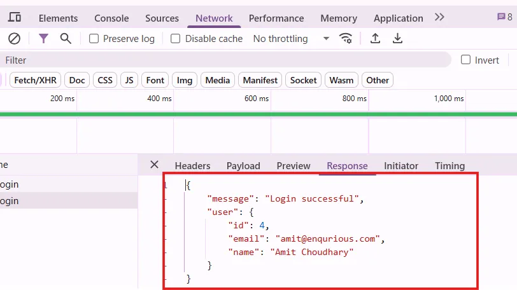This screenshot has height=290, width=517.
Task: Expand more DevTools tabs chevron
Action: pyautogui.click(x=439, y=18)
